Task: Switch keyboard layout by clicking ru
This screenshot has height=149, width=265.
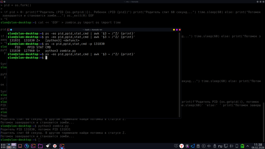Action: tap(220, 146)
